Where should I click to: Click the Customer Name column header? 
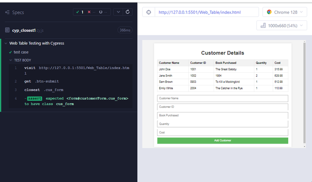[173, 63]
